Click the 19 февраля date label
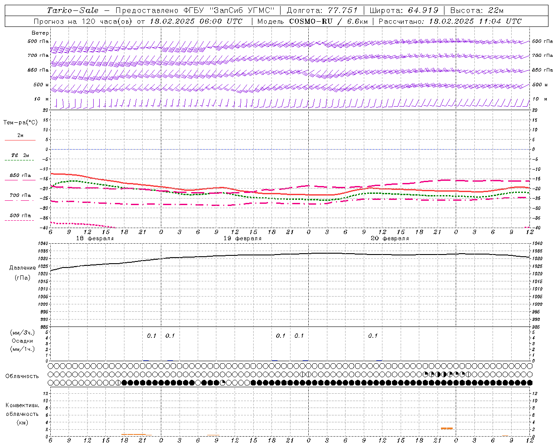 242,238
